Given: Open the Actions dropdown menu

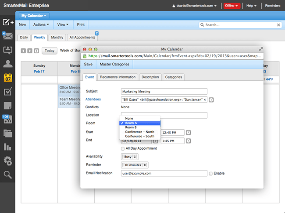Looking at the screenshot, I should [x=41, y=24].
